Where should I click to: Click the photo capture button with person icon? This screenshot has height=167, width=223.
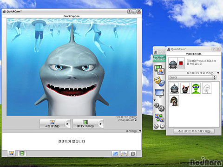[x=52, y=124]
